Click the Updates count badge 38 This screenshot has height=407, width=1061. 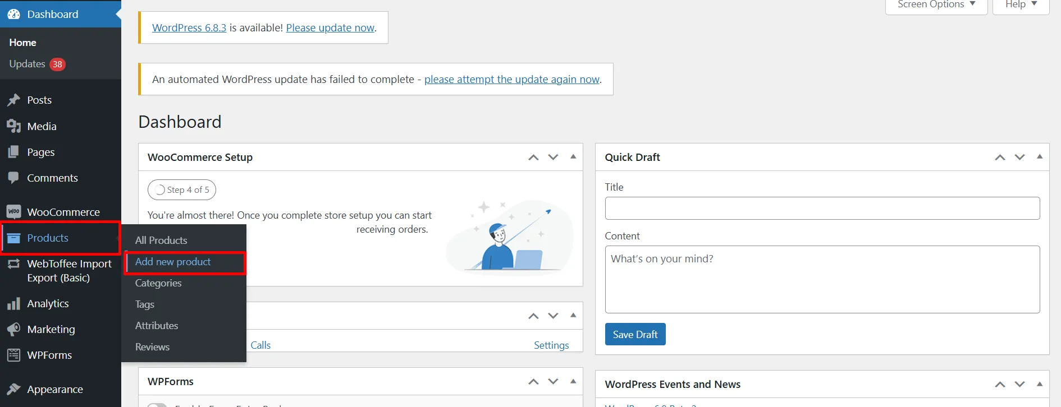pos(57,64)
